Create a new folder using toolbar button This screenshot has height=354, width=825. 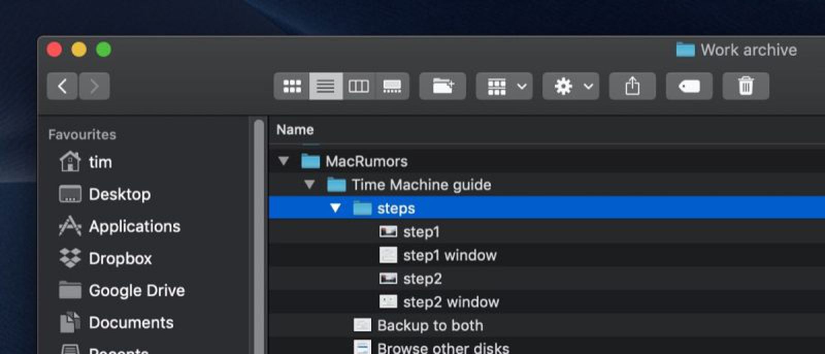[x=442, y=86]
